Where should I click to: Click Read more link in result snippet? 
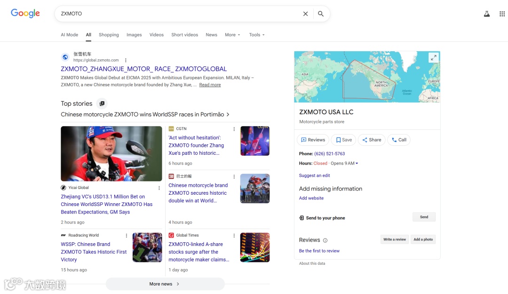tap(210, 85)
